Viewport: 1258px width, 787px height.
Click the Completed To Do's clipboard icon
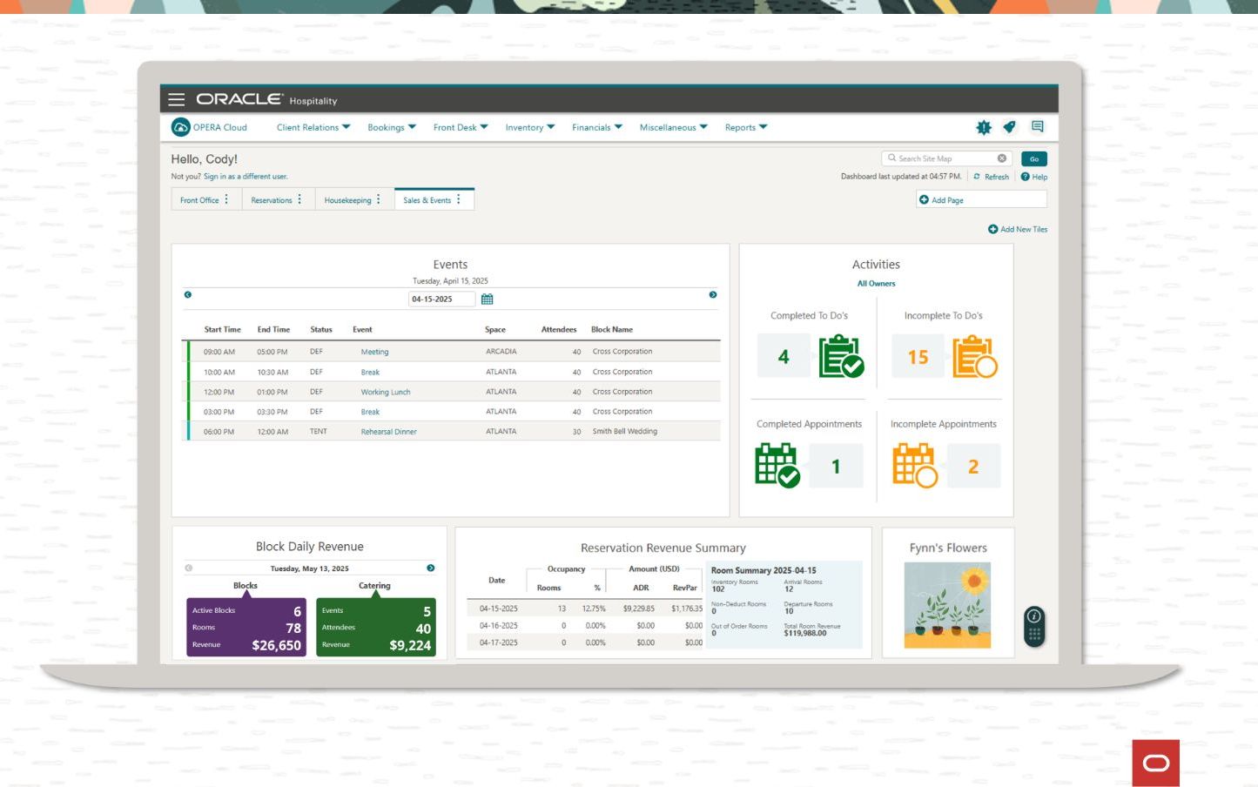pos(840,356)
